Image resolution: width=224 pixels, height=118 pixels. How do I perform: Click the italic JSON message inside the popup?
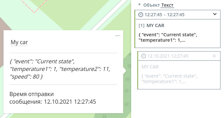tap(60, 69)
